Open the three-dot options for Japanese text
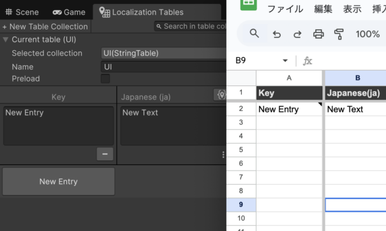Screen dimensions: 386x231 pyautogui.click(x=223, y=155)
